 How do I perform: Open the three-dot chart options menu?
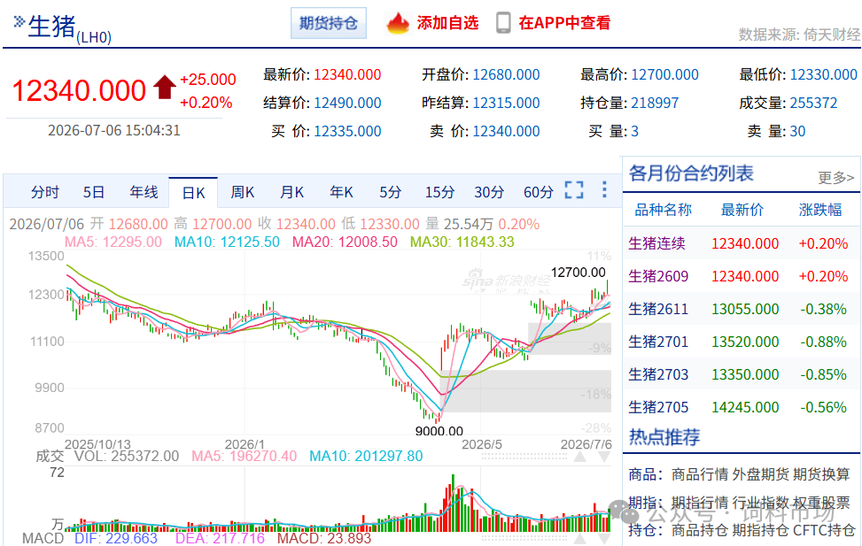[x=604, y=189]
